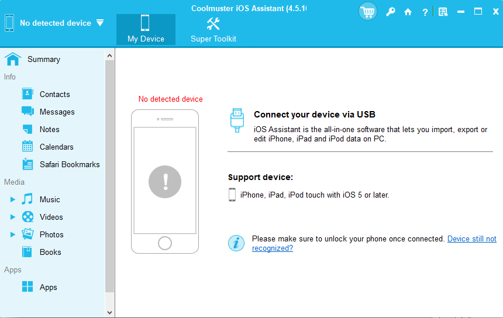Open the Notes category
Image resolution: width=503 pixels, height=318 pixels.
click(x=49, y=129)
